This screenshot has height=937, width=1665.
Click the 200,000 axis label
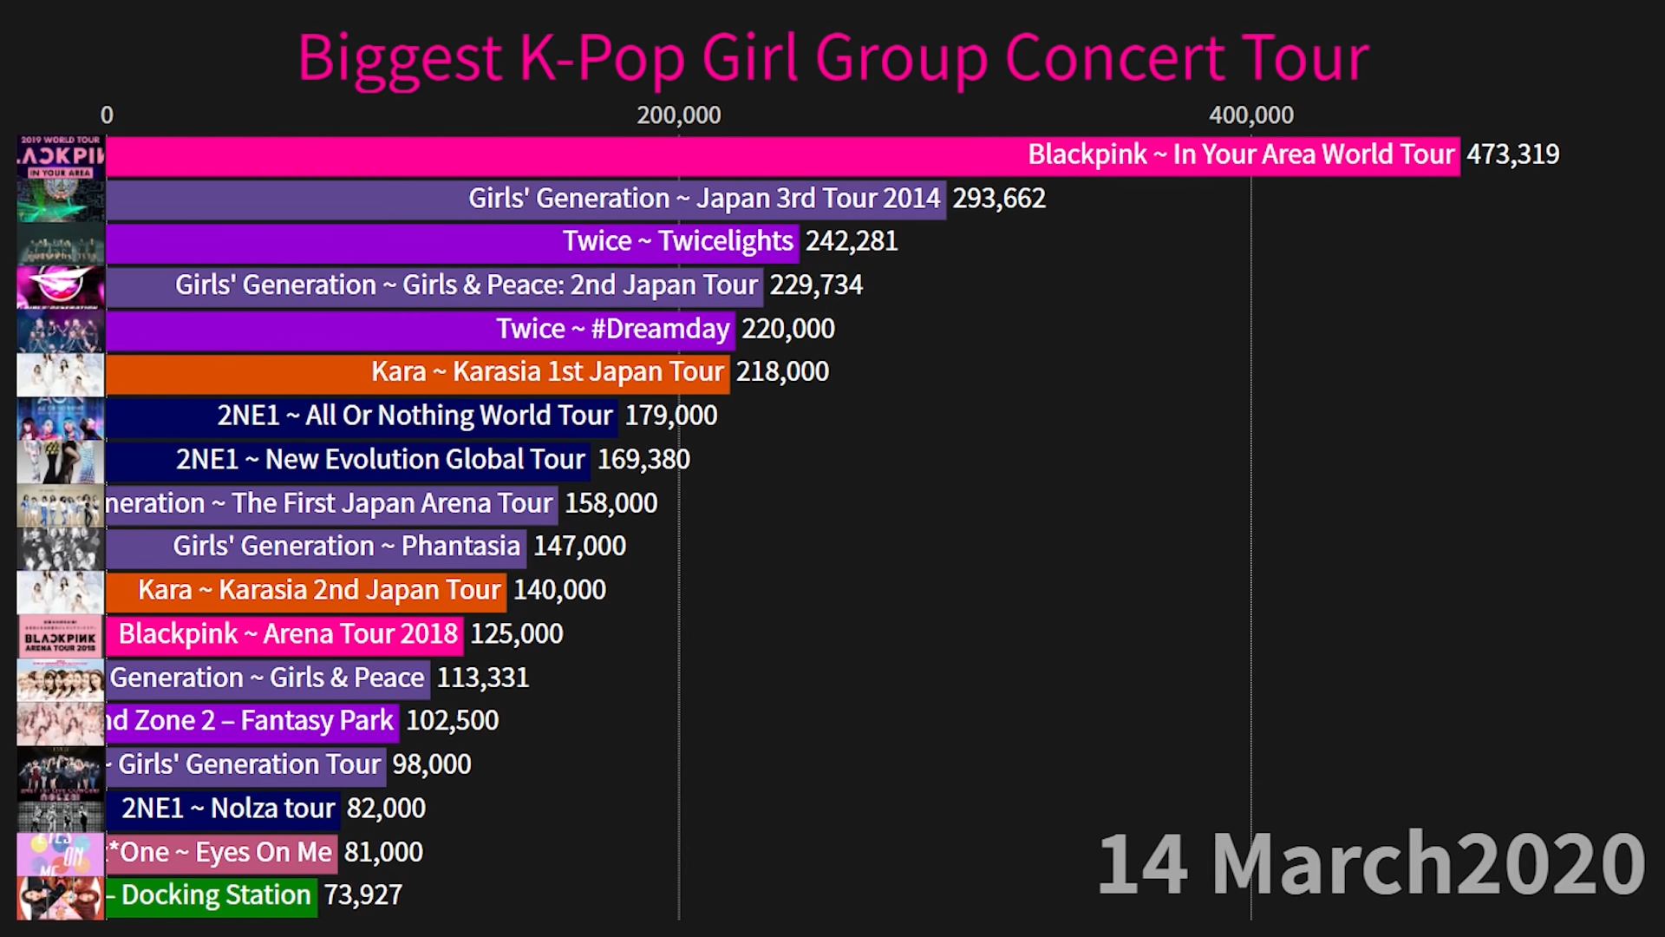coord(678,115)
